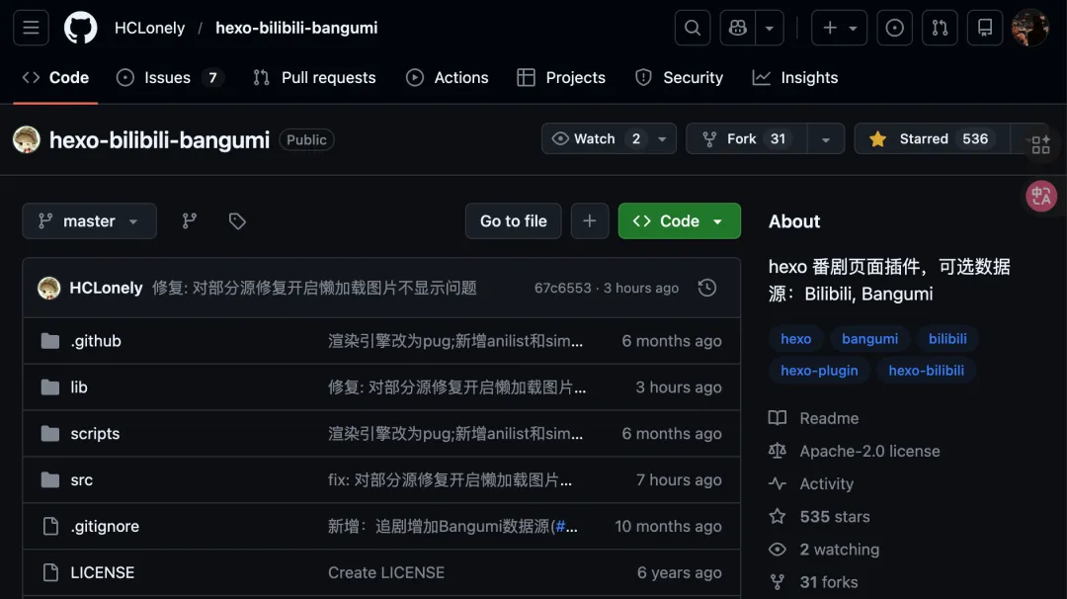Open pull requests icon in header
This screenshot has height=599, width=1067.
[x=940, y=28]
